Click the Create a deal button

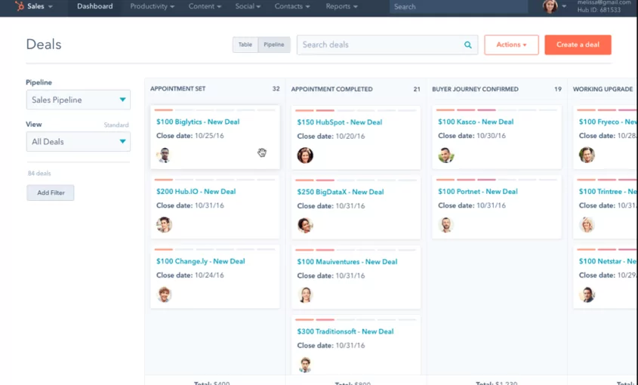click(578, 45)
